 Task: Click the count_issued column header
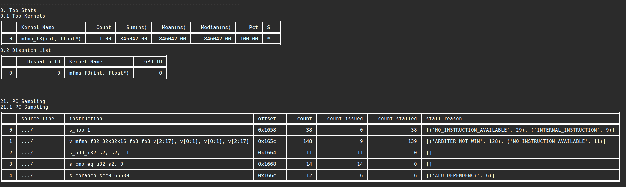[x=345, y=118]
